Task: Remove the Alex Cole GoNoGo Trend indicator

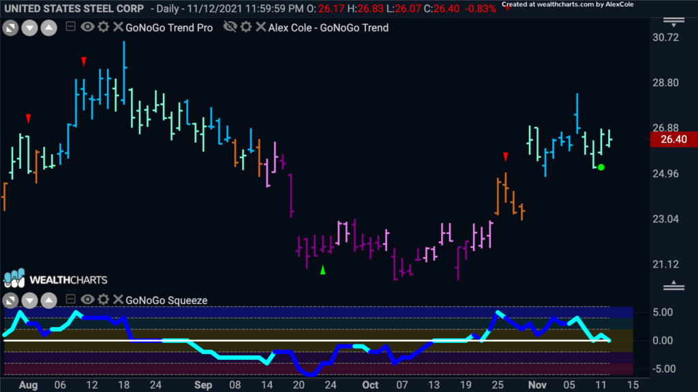Action: (261, 27)
